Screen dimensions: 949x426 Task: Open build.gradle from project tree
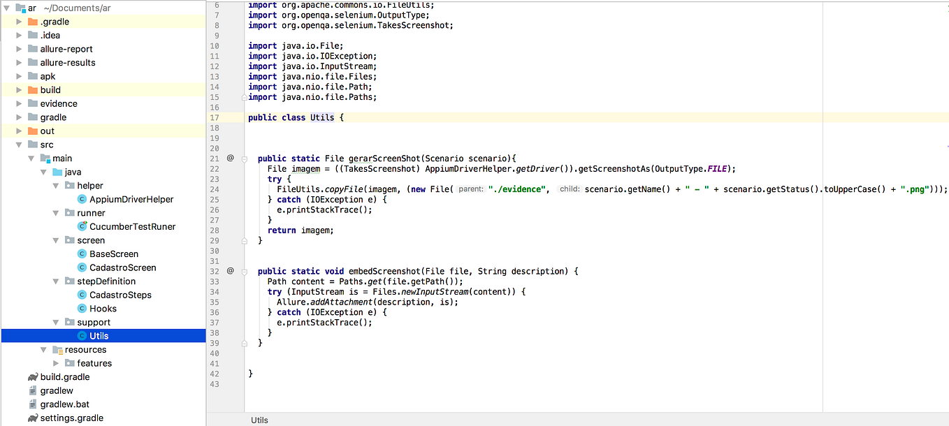pyautogui.click(x=65, y=377)
